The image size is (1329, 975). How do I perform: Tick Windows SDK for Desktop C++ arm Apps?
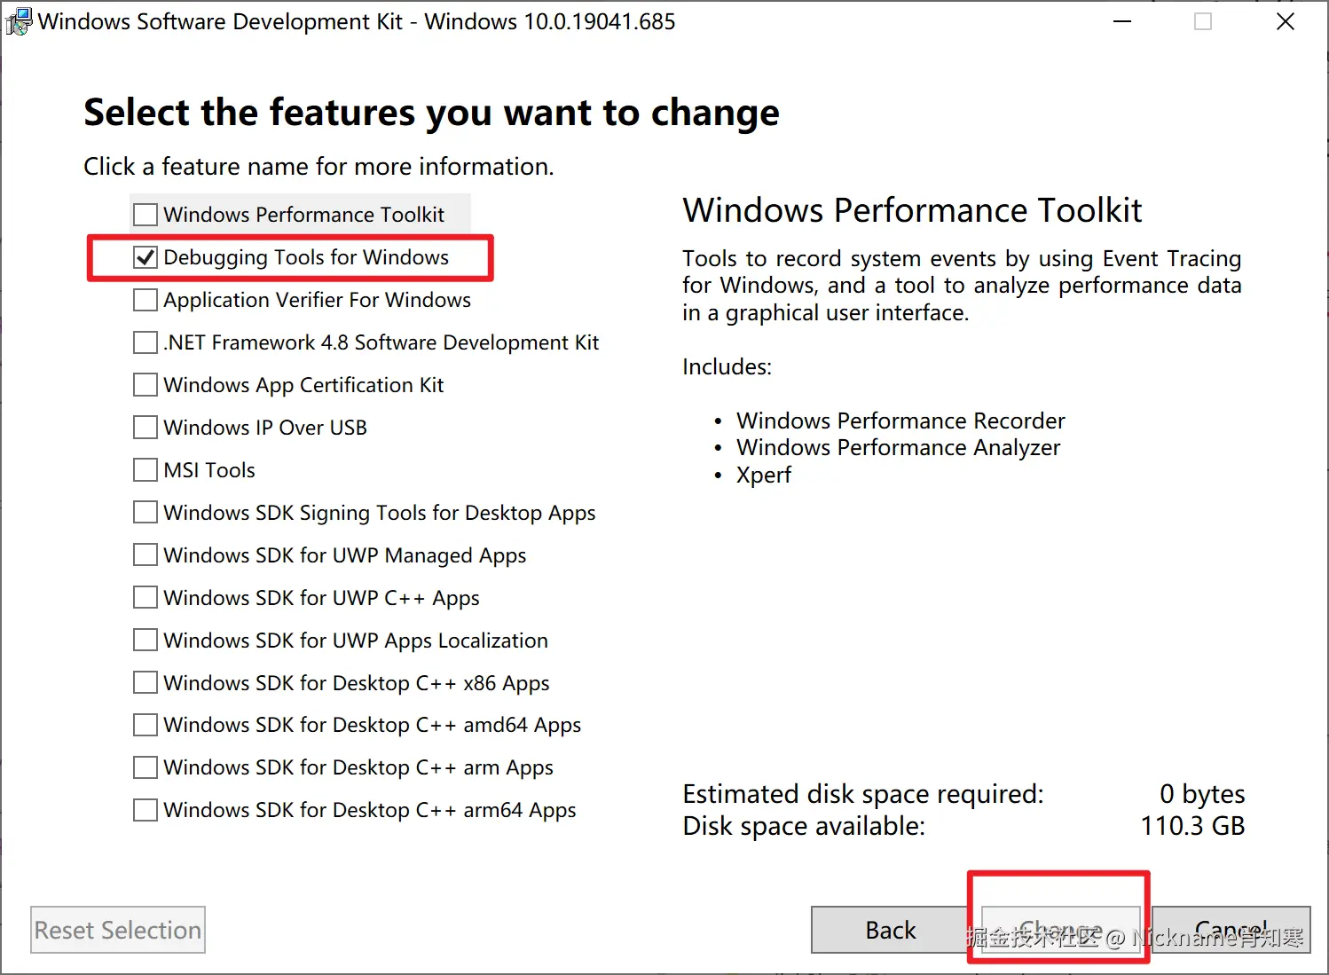(x=145, y=767)
